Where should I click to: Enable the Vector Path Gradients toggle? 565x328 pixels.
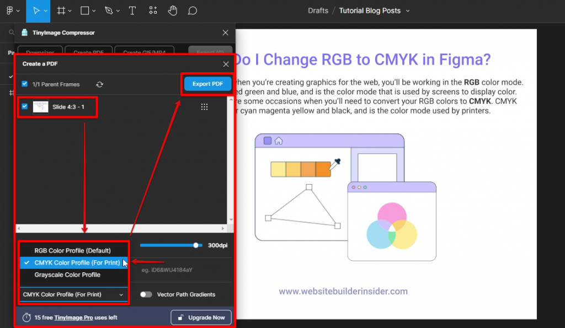[x=146, y=294]
